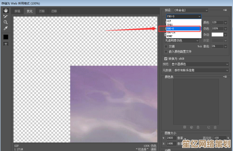Screen dimensions: 233x151
Task: Switch to the 双联 tab
Action: tap(42, 11)
